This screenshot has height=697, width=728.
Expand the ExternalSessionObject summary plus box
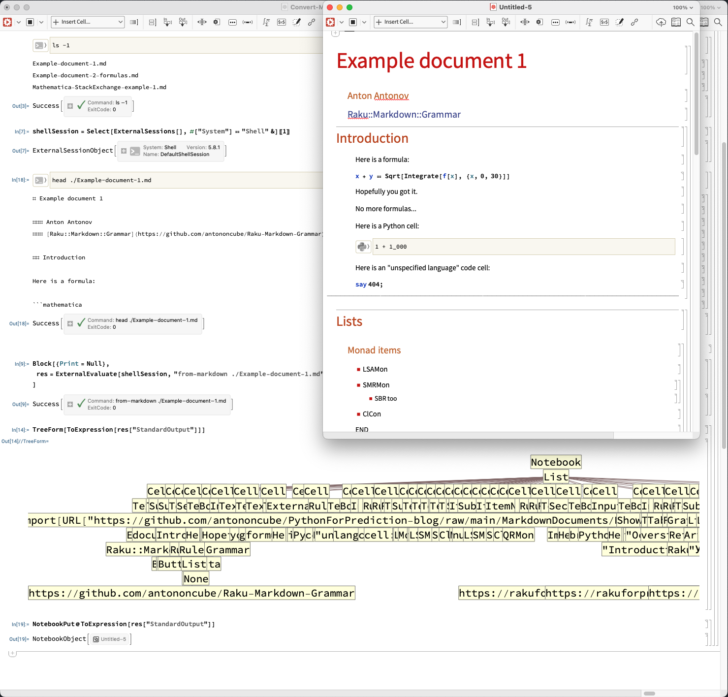pos(124,151)
